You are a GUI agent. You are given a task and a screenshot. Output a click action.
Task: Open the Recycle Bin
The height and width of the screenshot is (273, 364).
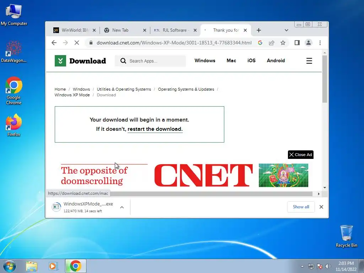[346, 236]
